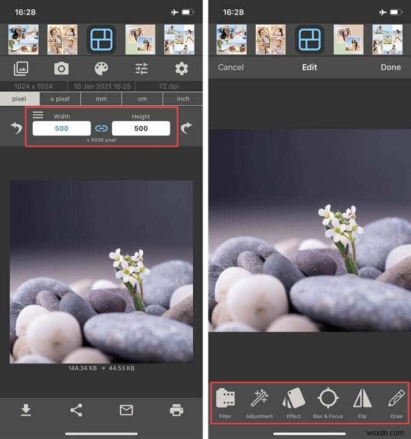
Task: Tap the camera icon in left screen
Action: 61,68
